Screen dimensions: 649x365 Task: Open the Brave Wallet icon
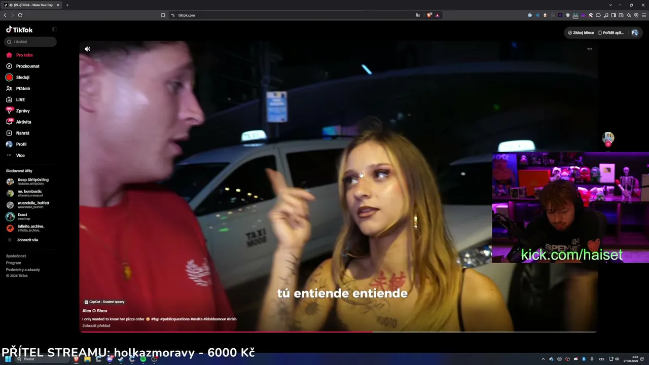pos(621,15)
